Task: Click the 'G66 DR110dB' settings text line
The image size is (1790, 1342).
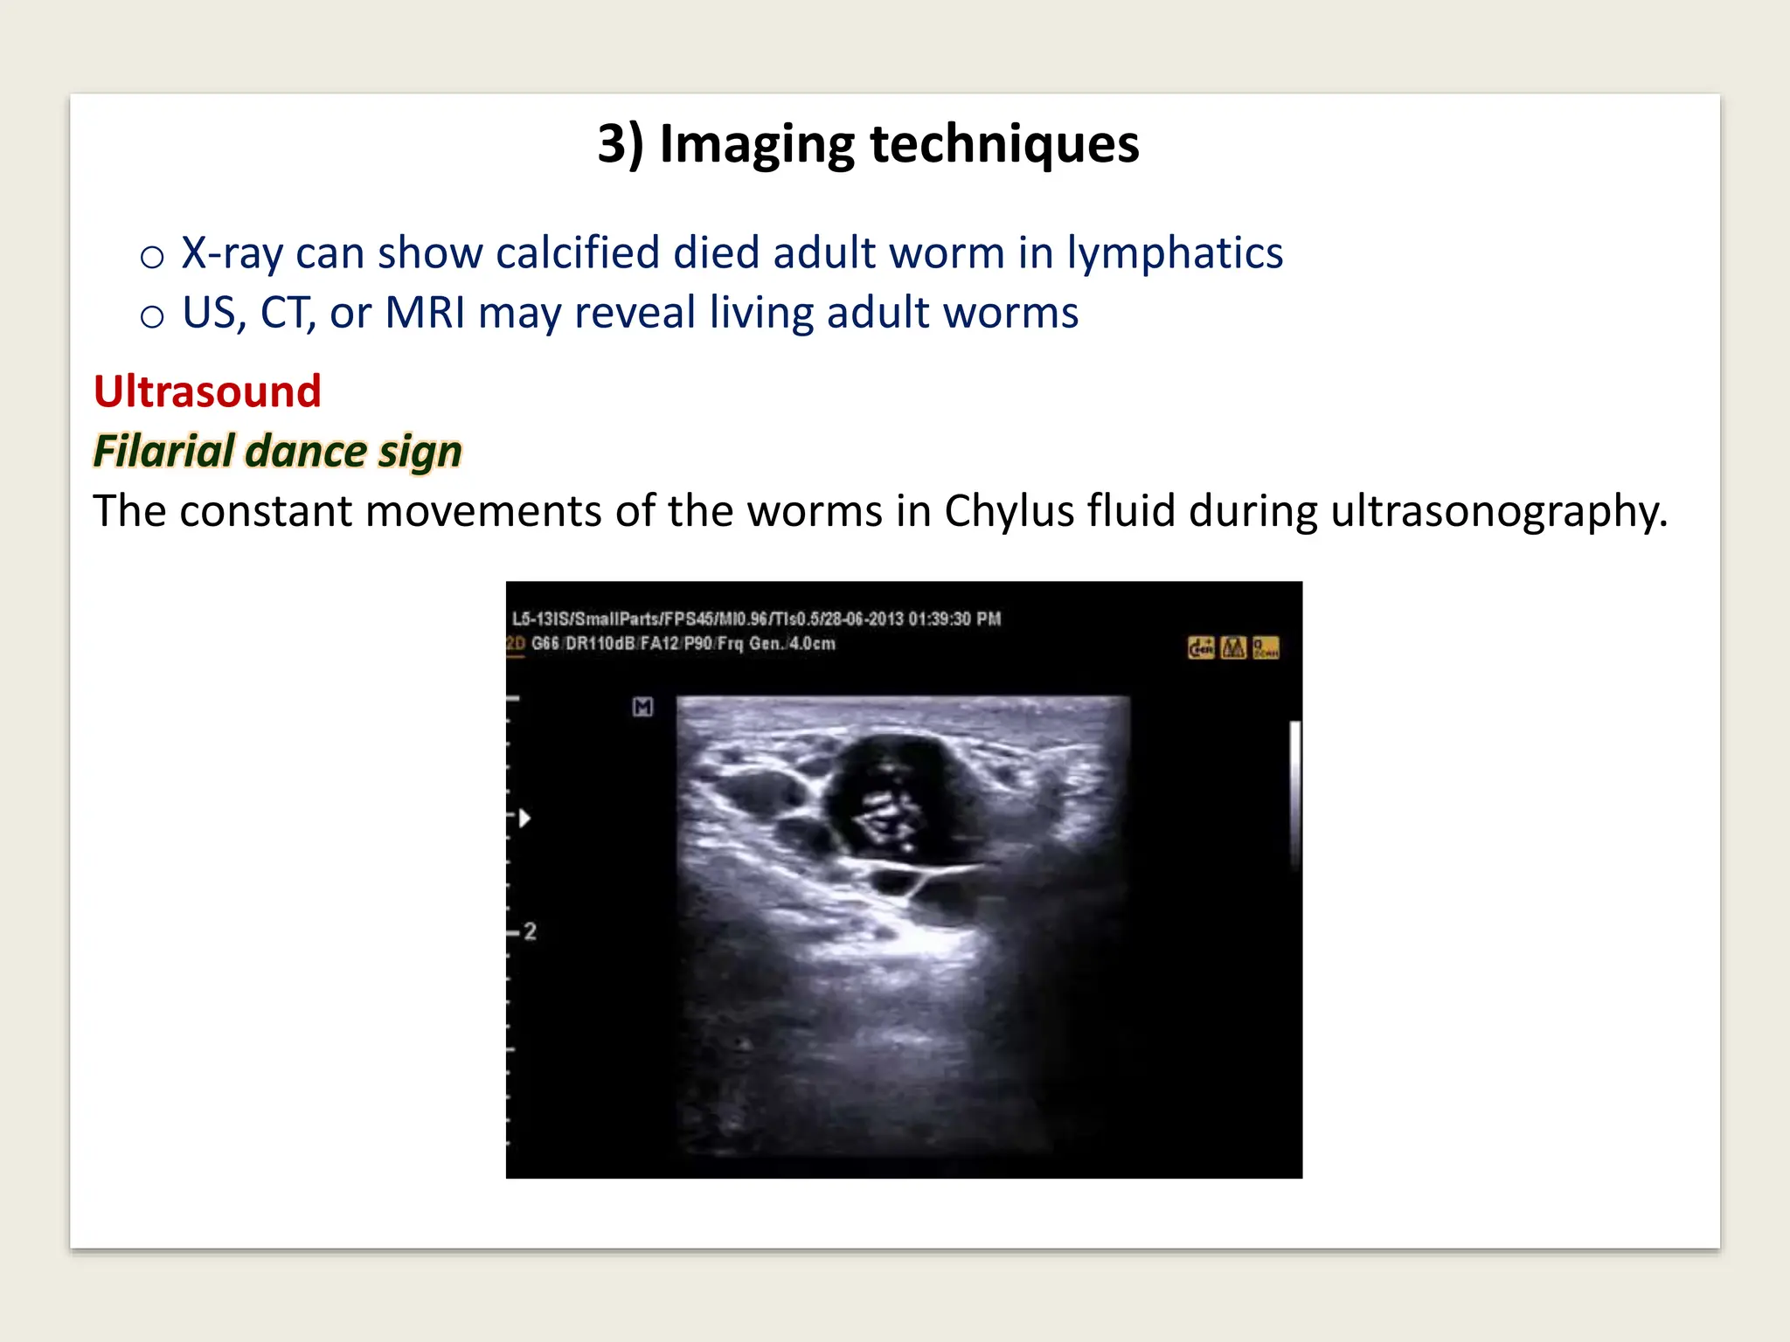Action: point(683,644)
